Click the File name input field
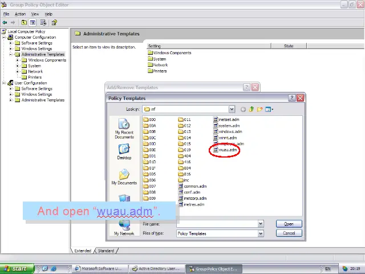 pos(217,224)
